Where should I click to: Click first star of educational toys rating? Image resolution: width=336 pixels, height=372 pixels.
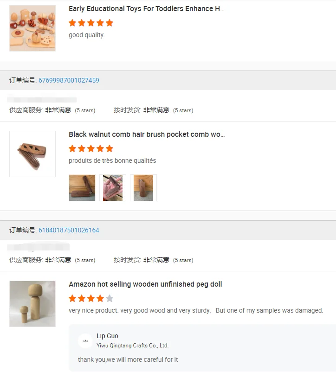coord(72,23)
